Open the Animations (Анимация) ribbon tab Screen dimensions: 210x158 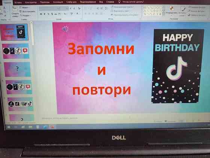click(58, 2)
